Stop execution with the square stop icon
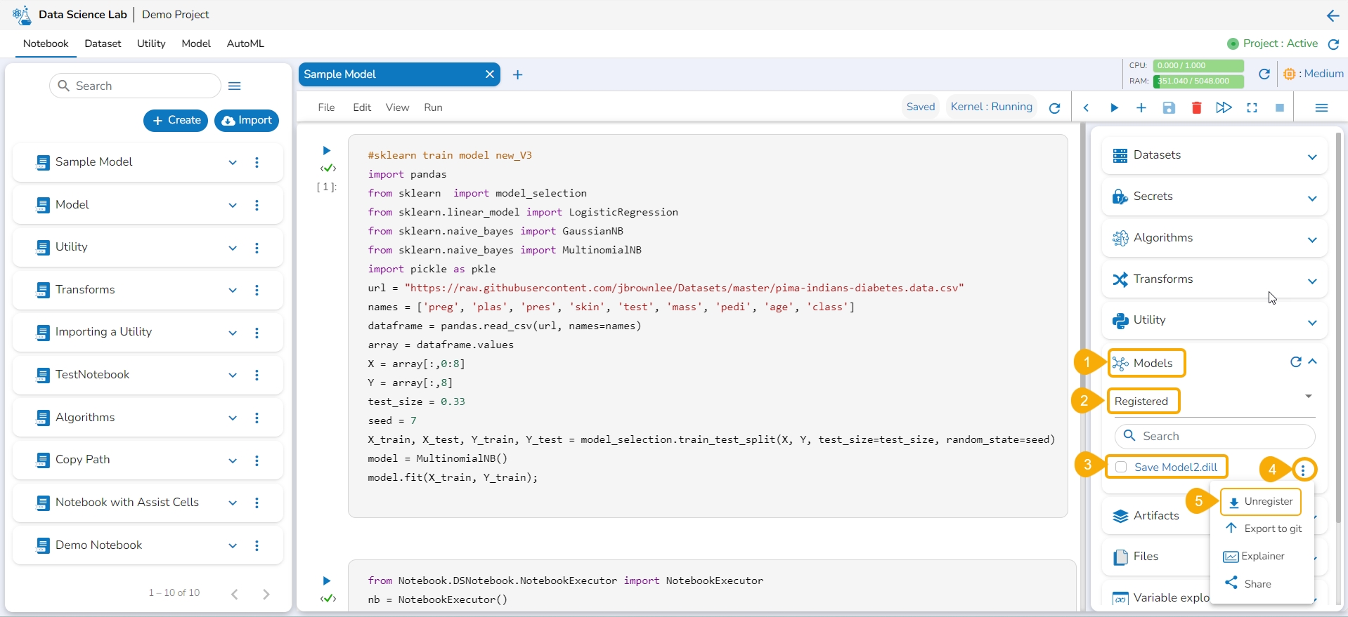This screenshot has width=1348, height=617. click(x=1280, y=107)
